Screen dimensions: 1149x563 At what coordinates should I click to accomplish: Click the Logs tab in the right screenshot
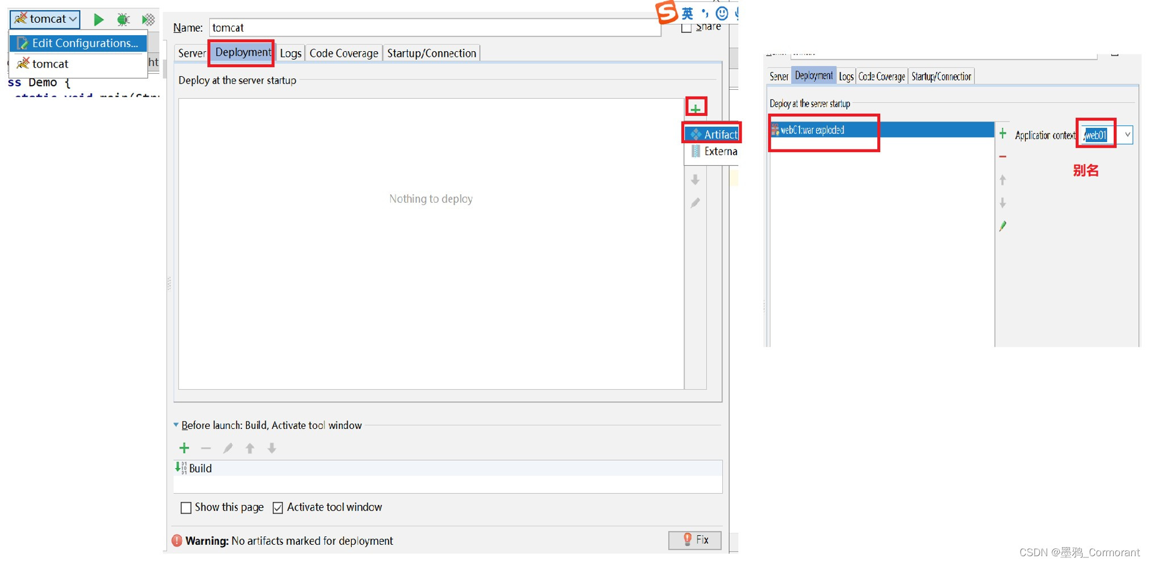(x=846, y=77)
